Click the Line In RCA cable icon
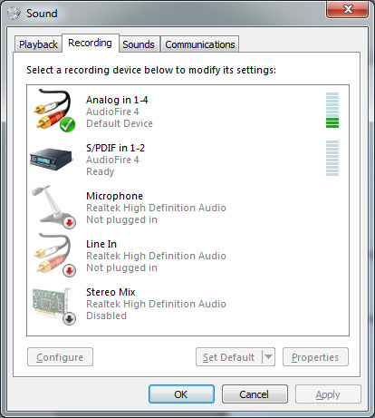Viewport: 375px width, 418px height. tap(54, 255)
